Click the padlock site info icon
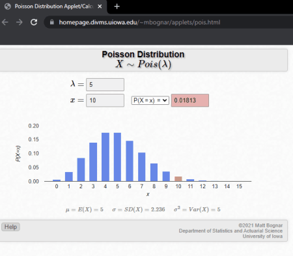Screen dimensions: 293x256 point(52,22)
